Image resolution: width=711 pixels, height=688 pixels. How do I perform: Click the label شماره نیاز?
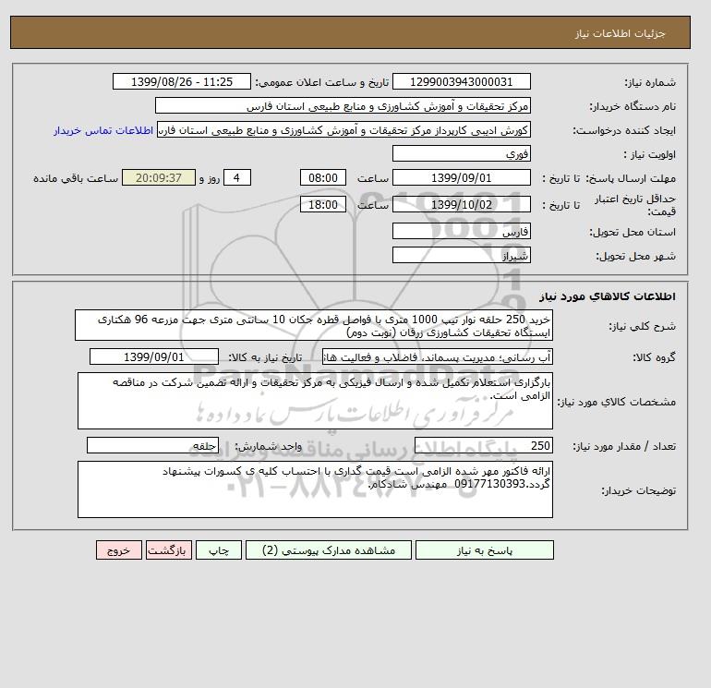(x=650, y=82)
